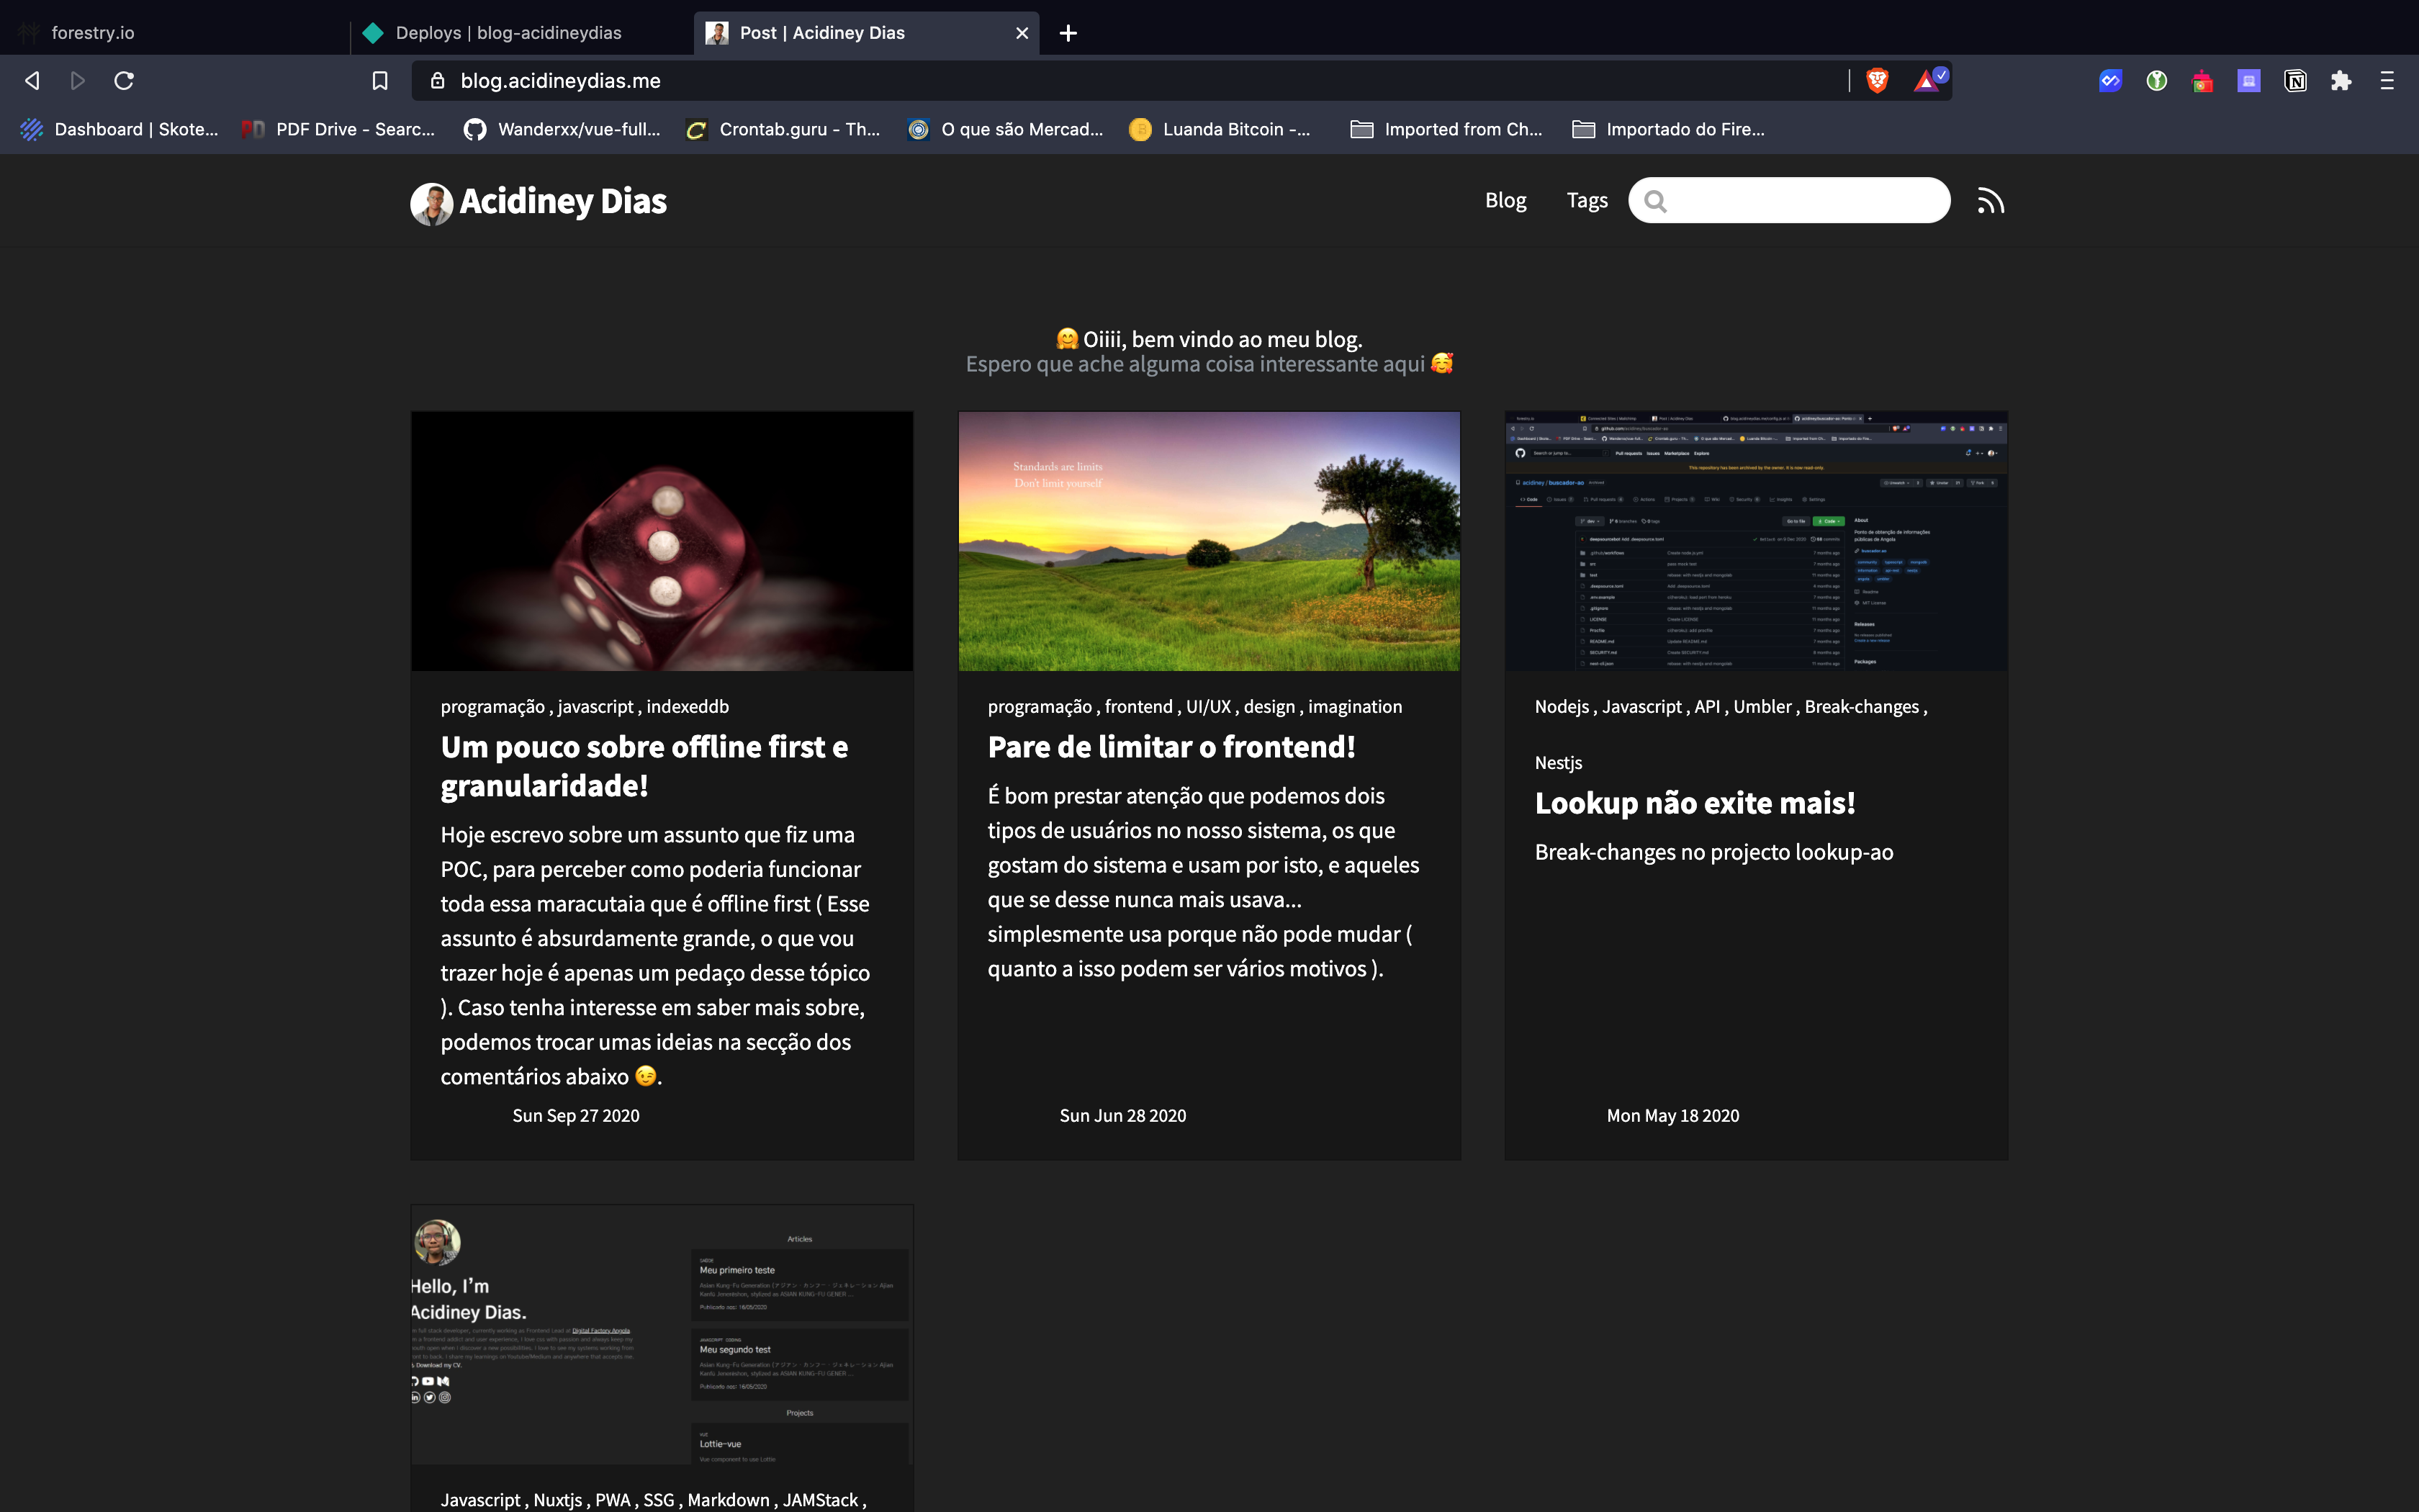Go back to previous page

pos(32,81)
